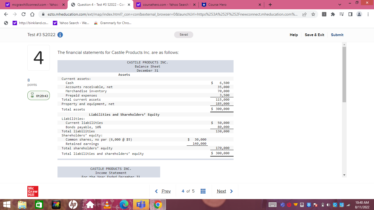The image size is (374, 210).
Task: Click the test info icon beside Test #3 S2022
Action: pos(60,35)
